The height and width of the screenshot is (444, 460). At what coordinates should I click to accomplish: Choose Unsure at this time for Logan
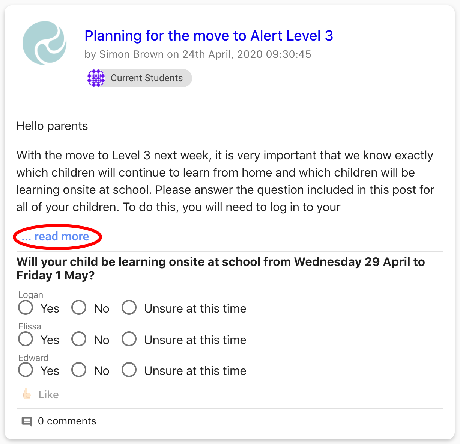pos(129,308)
